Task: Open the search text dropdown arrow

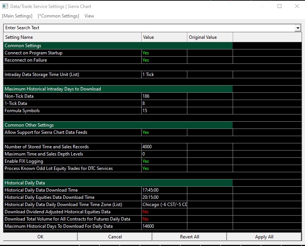Action: pyautogui.click(x=297, y=28)
